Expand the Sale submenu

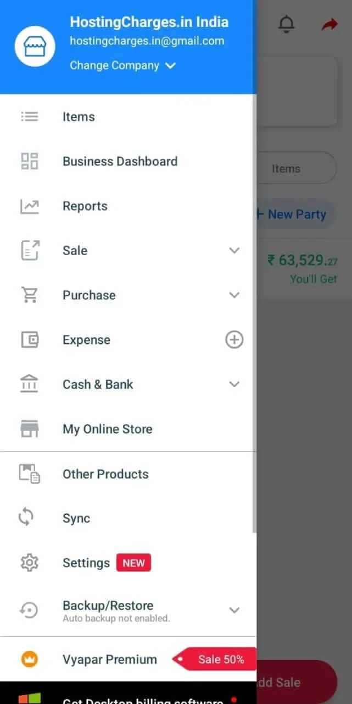click(234, 251)
